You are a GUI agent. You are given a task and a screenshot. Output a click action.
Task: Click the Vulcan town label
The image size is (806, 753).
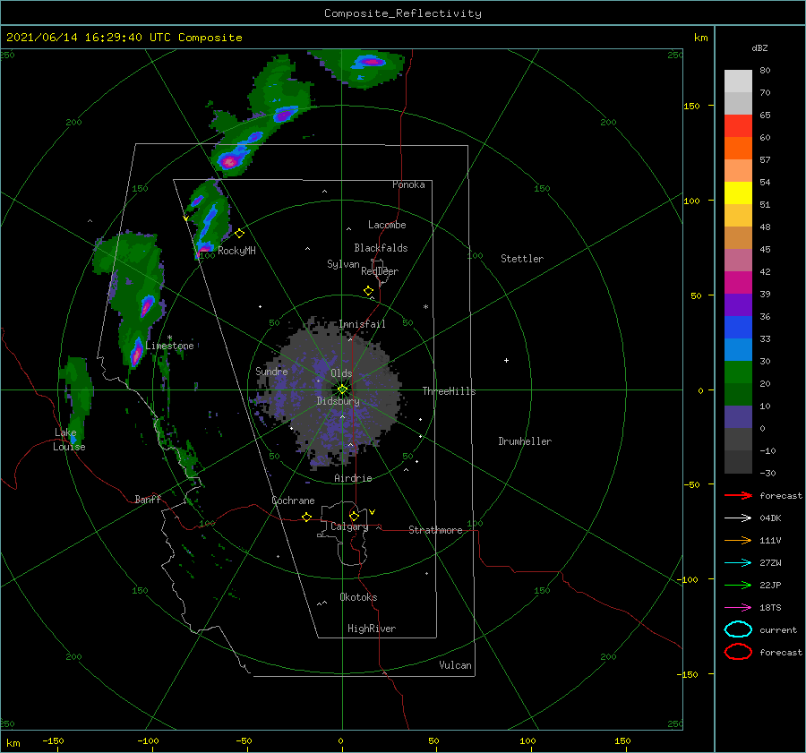[x=455, y=665]
